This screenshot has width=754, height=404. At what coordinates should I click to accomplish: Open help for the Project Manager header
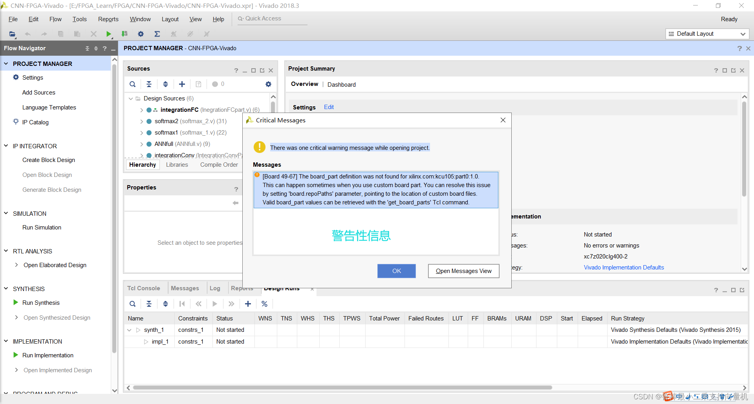pyautogui.click(x=739, y=48)
